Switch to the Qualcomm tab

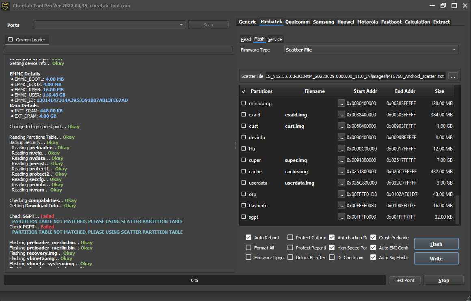coord(297,22)
